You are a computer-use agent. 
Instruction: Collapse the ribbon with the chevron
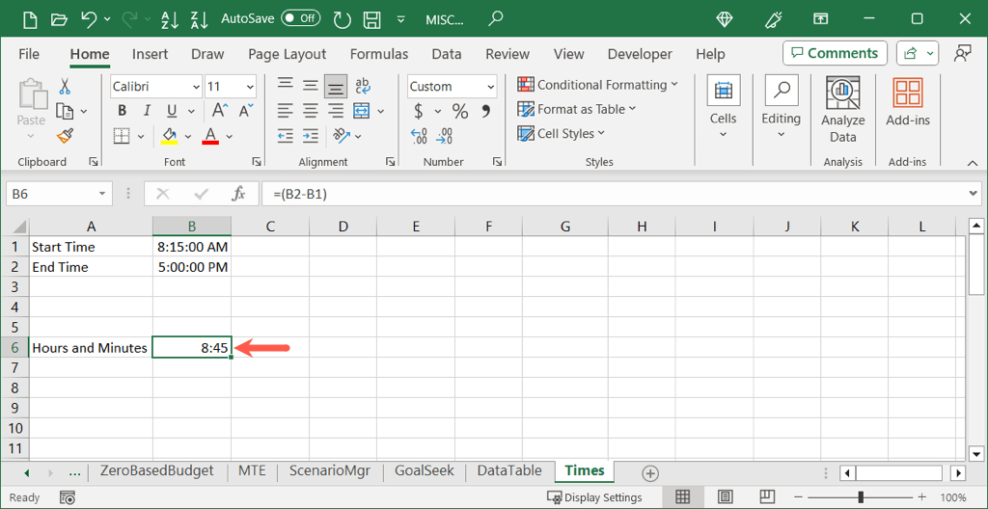click(x=972, y=163)
